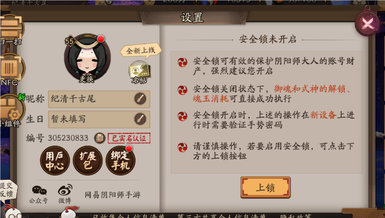This screenshot has height=218, width=385.
Task: Edit nickname with the pencil icon
Action: click(x=140, y=99)
